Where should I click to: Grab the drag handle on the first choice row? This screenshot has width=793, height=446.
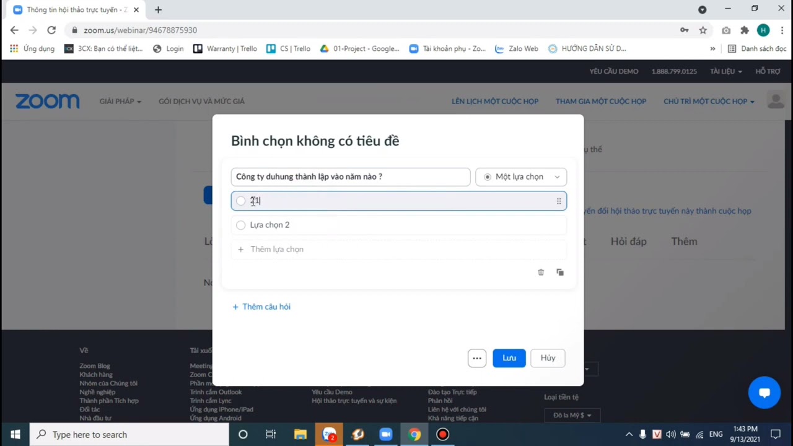559,201
